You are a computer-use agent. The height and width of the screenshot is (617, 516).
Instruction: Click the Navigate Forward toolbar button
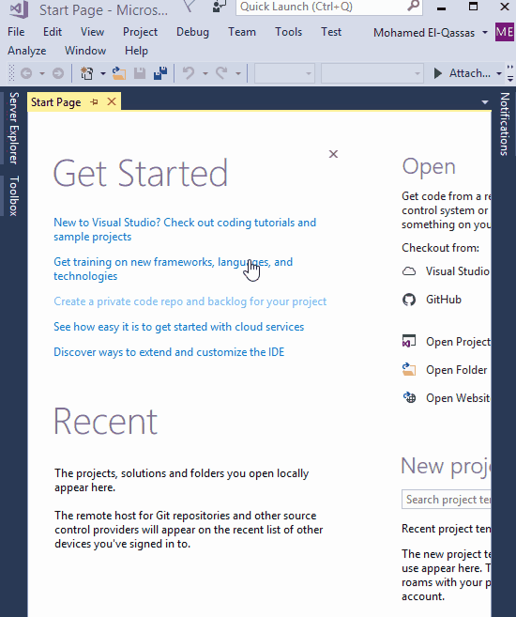(x=58, y=73)
